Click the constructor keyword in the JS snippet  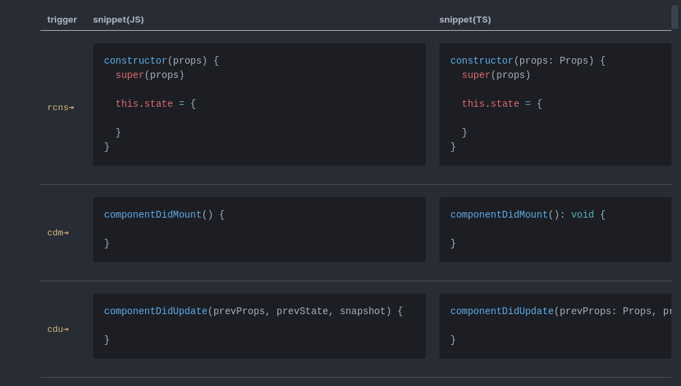pyautogui.click(x=136, y=61)
